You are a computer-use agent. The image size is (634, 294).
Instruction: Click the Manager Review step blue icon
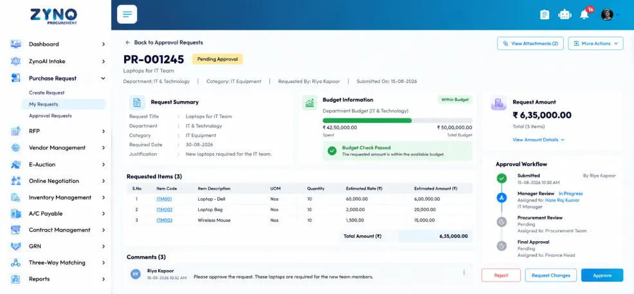[502, 198]
